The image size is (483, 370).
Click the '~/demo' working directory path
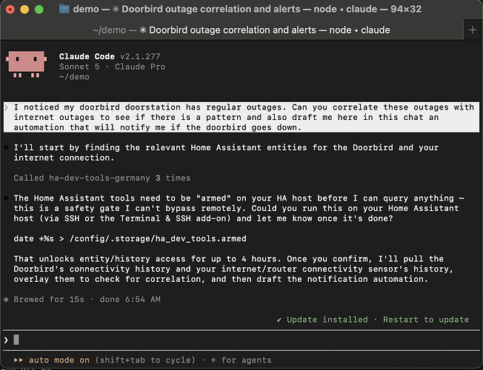[x=74, y=77]
